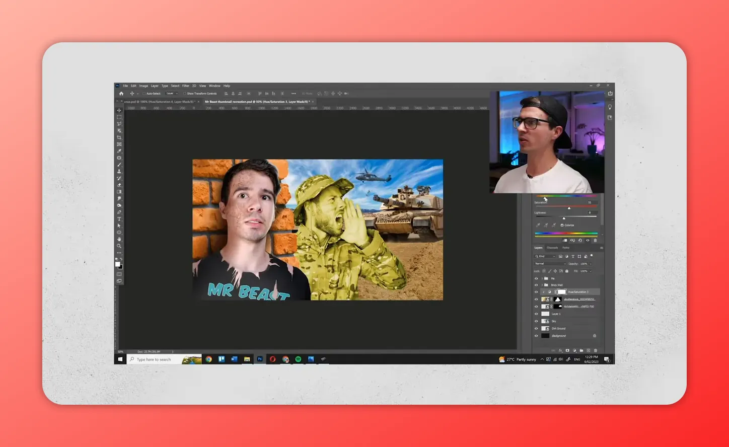This screenshot has width=729, height=447.
Task: Open the Window menu
Action: (x=214, y=86)
